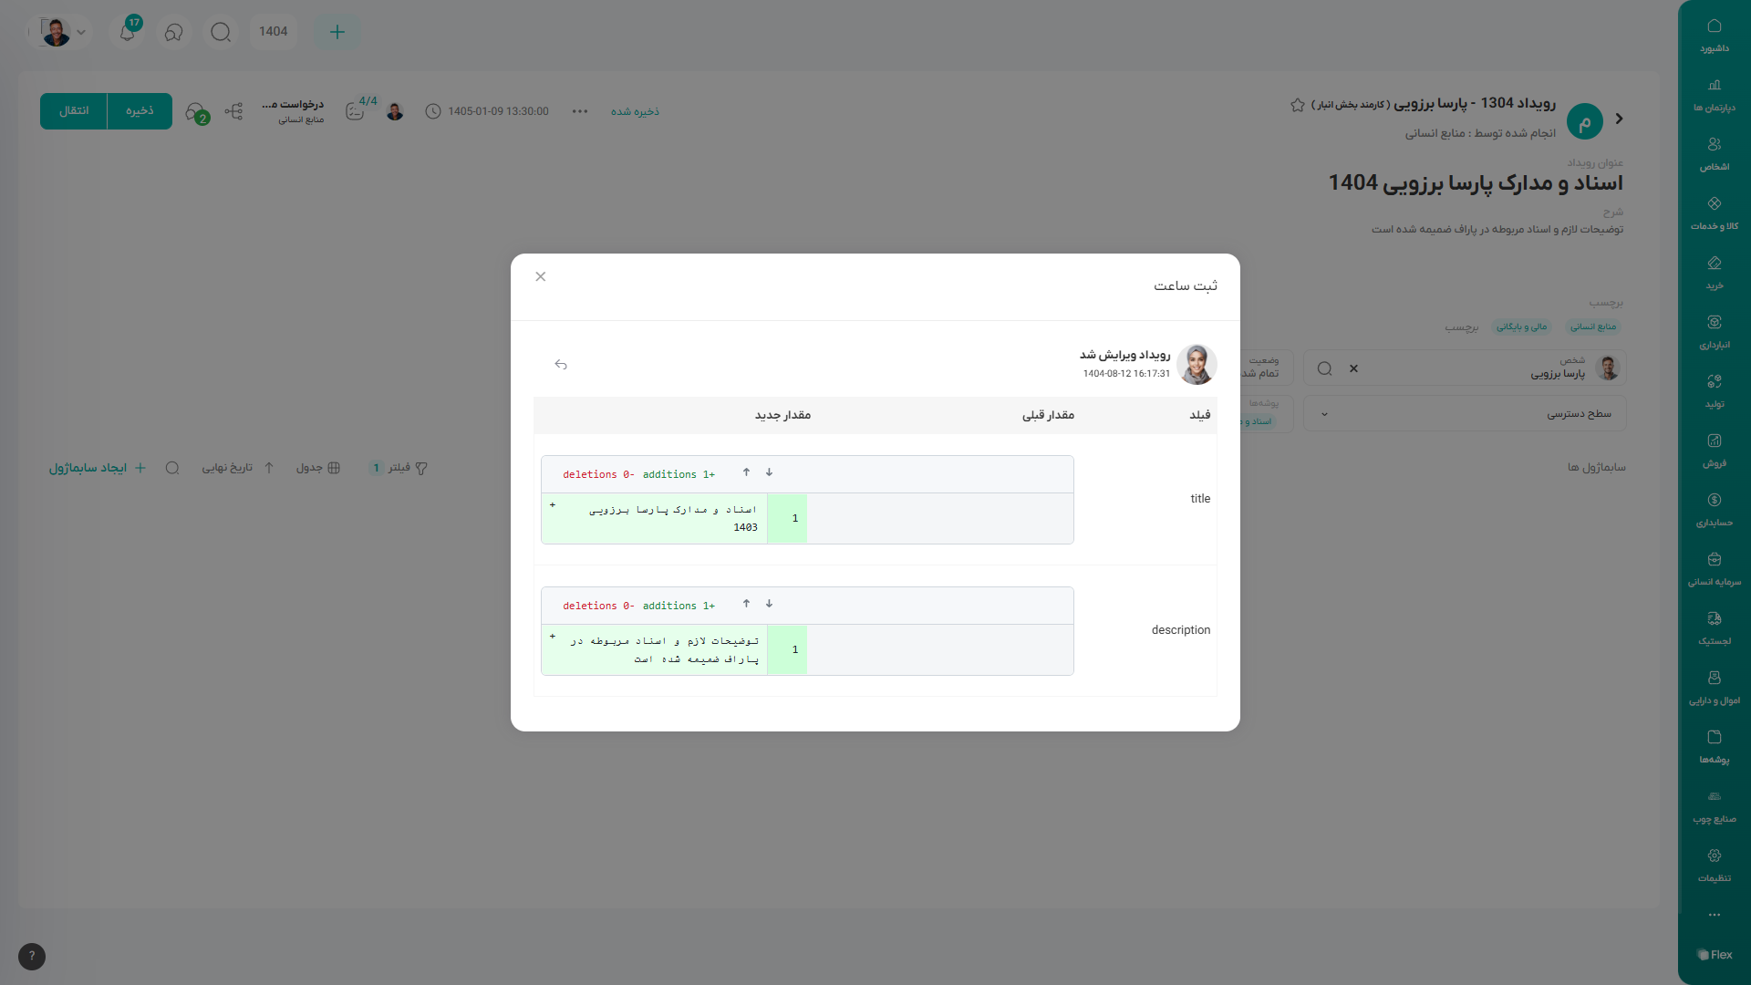
Task: Click ایجاد سابماژول link
Action: [x=97, y=468]
